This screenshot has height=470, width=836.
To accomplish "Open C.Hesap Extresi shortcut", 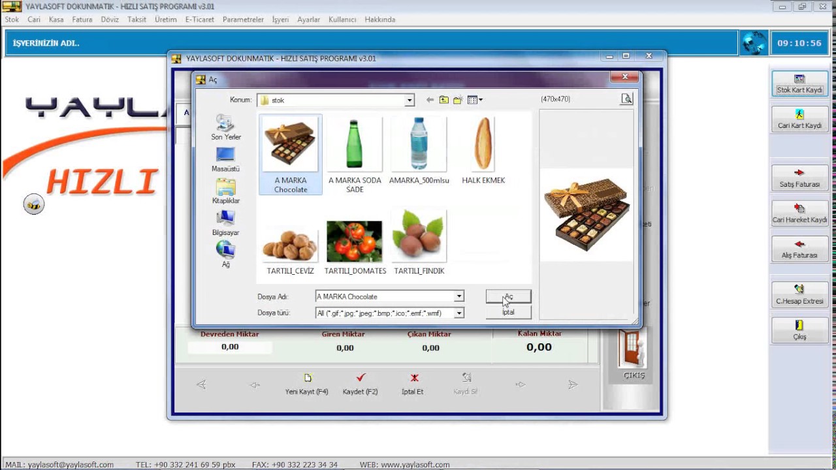I will tap(799, 294).
